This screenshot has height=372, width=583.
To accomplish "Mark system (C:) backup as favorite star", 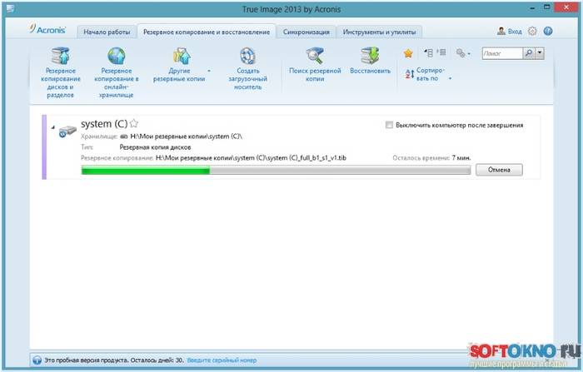I will (x=134, y=123).
